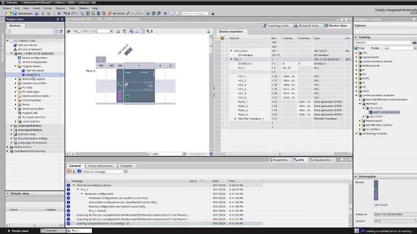Screen dimensions: 417x234
Task: Open the Edit menu
Action: [x=18, y=8]
